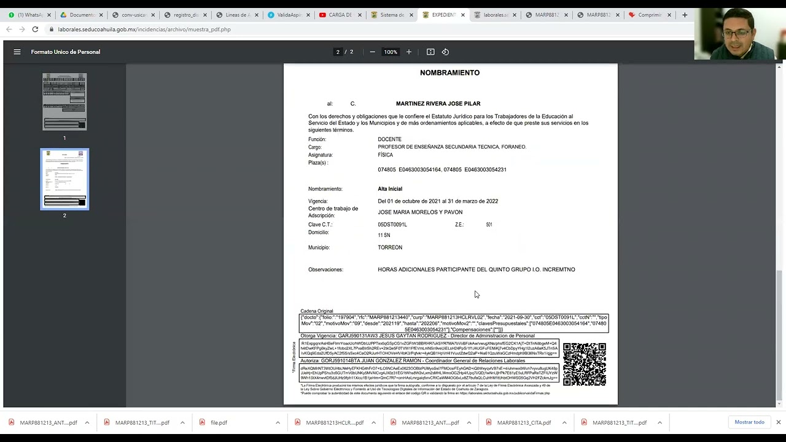Close the downloads bar

pos(778,422)
